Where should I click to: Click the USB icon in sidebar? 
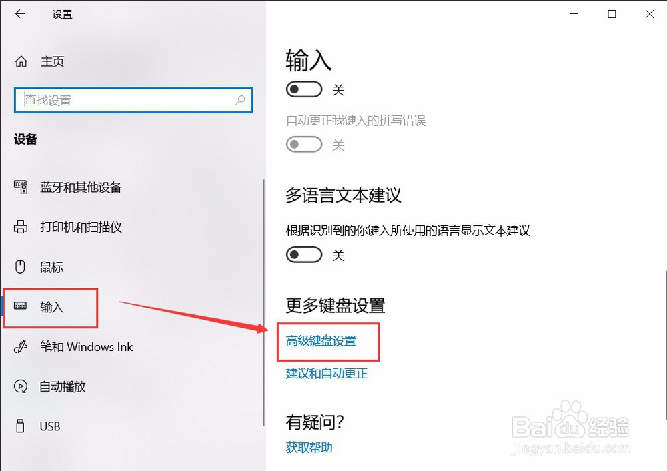[20, 426]
